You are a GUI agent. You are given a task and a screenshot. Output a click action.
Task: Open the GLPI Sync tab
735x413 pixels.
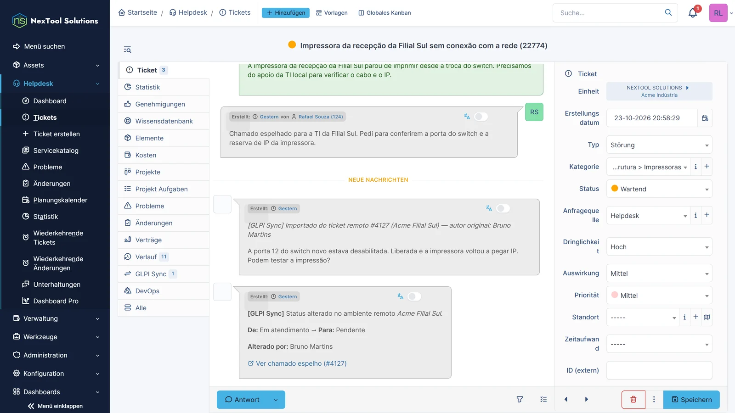pyautogui.click(x=164, y=274)
